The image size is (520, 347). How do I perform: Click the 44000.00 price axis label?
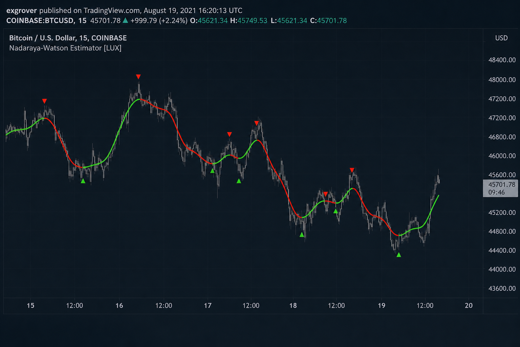502,269
